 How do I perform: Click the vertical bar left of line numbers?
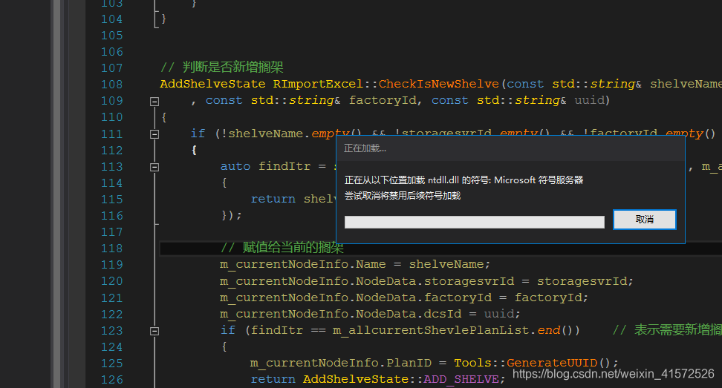pos(56,194)
